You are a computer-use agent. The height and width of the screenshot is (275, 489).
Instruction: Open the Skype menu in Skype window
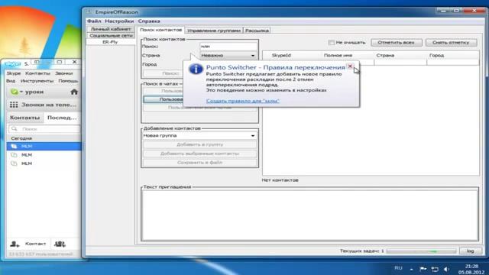(14, 73)
